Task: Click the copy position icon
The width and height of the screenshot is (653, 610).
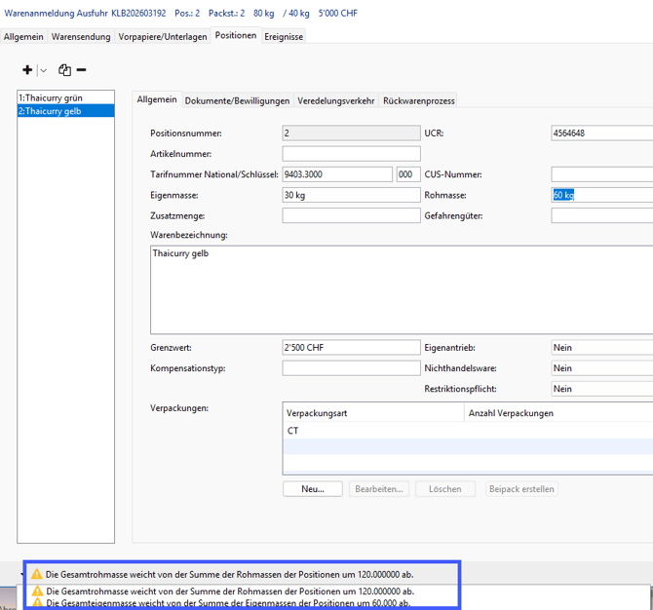Action: pyautogui.click(x=64, y=70)
